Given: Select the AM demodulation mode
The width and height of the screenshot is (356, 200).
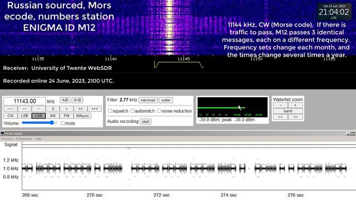Looking at the screenshot, I should point(53,116).
